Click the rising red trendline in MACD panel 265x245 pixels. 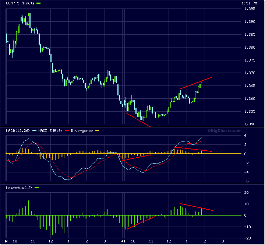(x=137, y=157)
